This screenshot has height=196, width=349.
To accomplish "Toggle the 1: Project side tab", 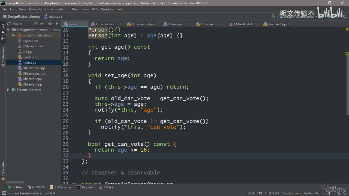I will click(3, 32).
